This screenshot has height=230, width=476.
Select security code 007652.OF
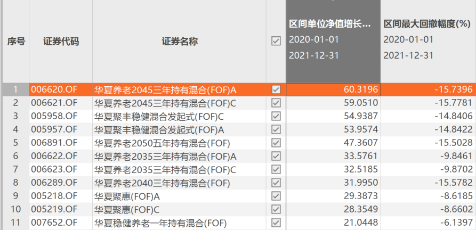(54, 223)
